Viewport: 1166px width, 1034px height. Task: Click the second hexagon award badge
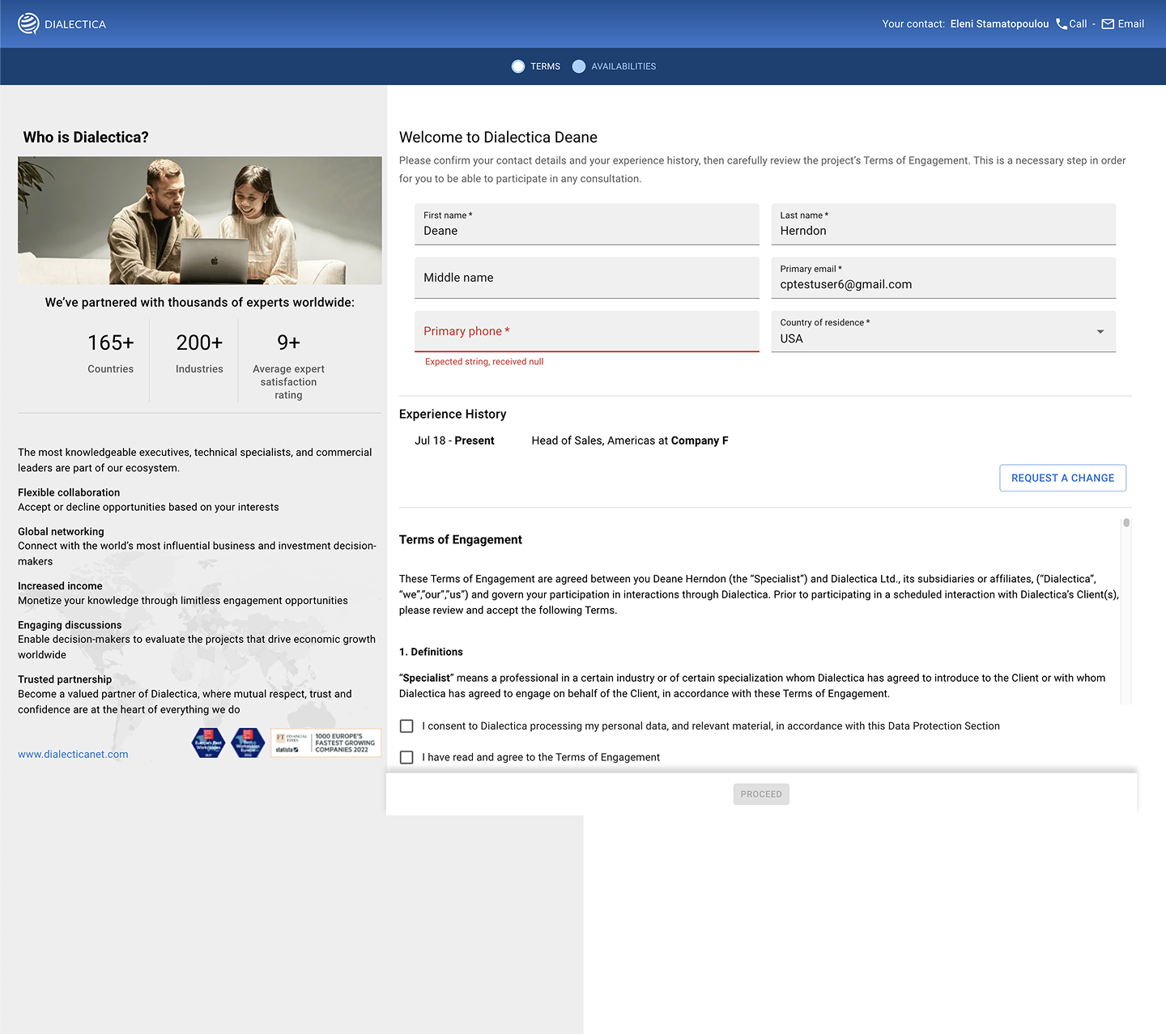(248, 743)
